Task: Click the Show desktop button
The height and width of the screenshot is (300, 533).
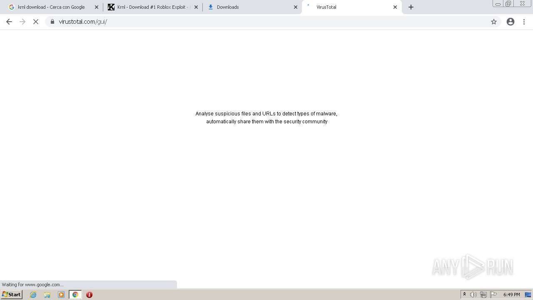Action: click(528, 295)
